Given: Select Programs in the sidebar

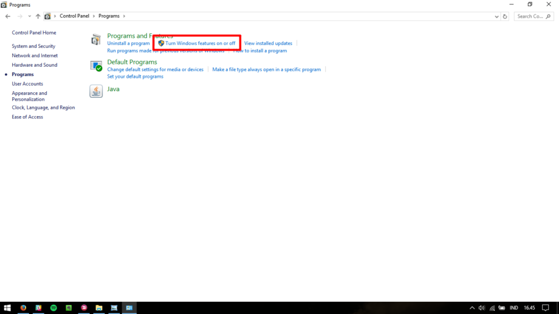Looking at the screenshot, I should [22, 75].
